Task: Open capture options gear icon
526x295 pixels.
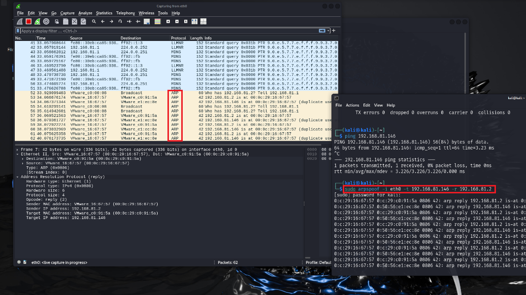Action: click(x=46, y=22)
